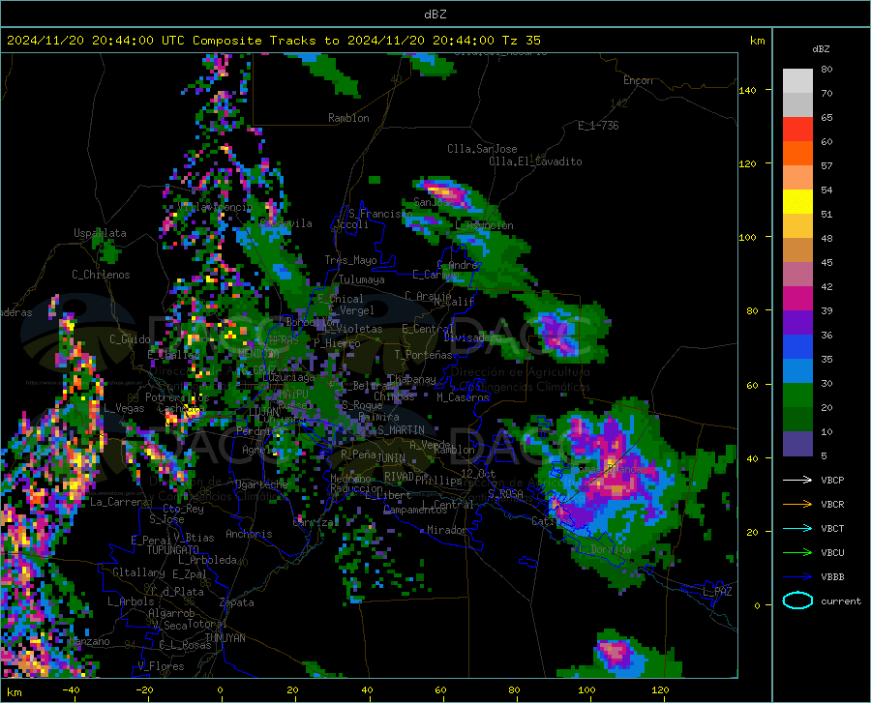Viewport: 871px width, 703px height.
Task: Click the 140 km tick on the vertical axis
Action: 747,90
